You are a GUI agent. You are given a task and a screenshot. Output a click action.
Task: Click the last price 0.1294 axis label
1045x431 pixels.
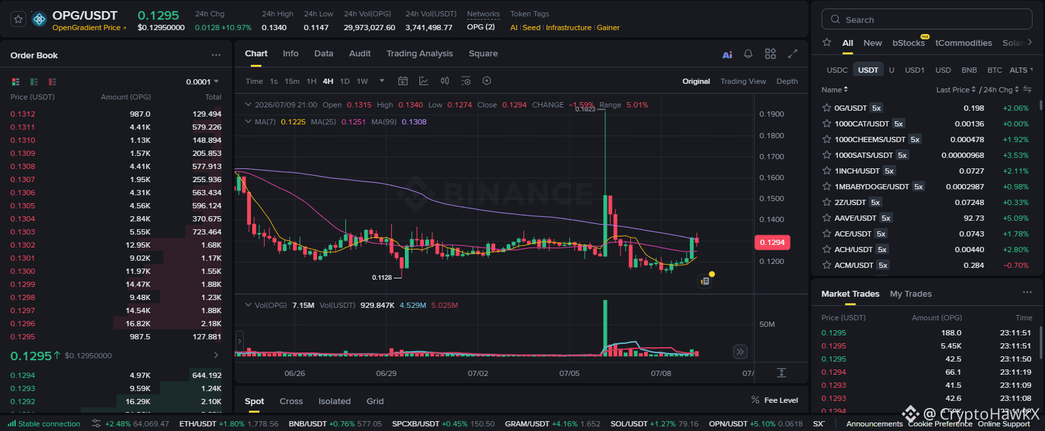tap(772, 242)
